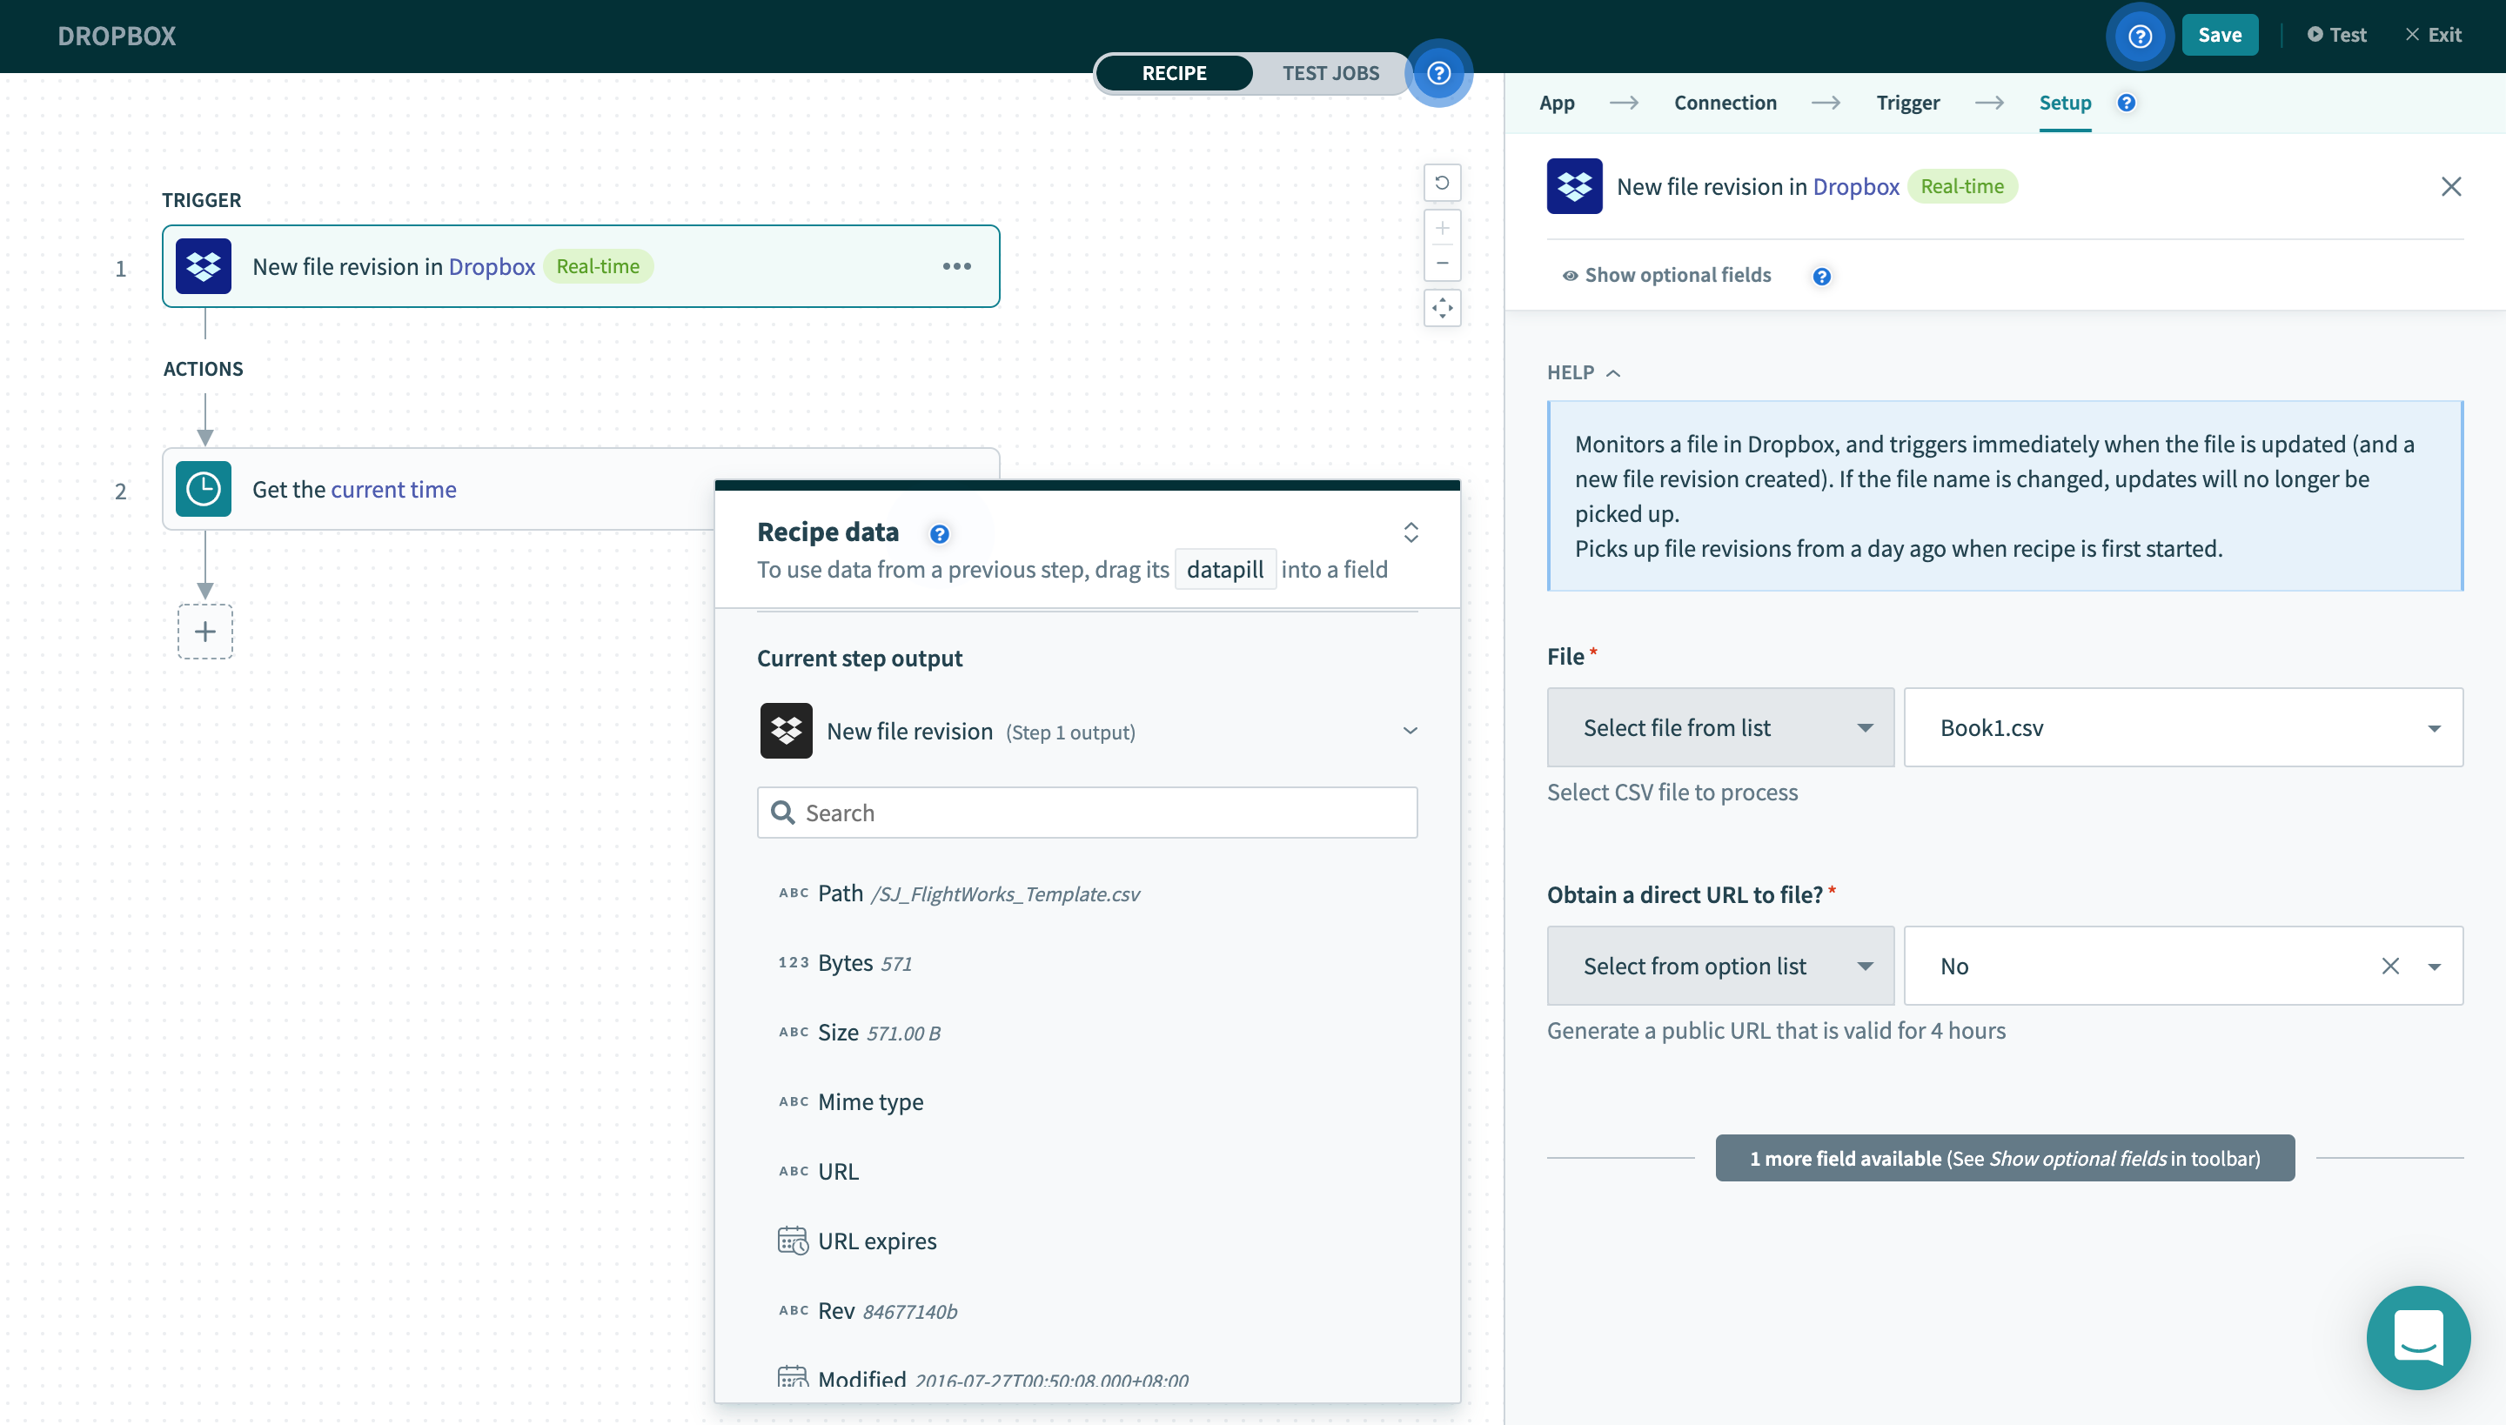Click search magnifier icon in datapill search
This screenshot has height=1425, width=2506.
[783, 813]
